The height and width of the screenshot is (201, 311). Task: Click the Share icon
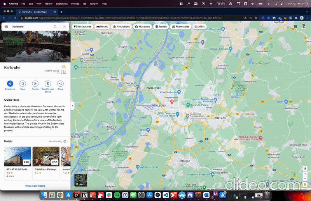[60, 84]
